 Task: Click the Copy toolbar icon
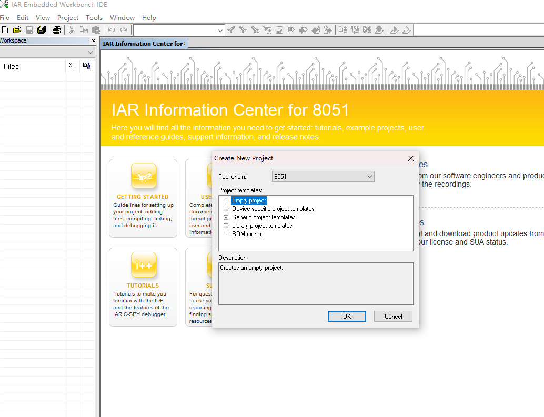click(84, 30)
